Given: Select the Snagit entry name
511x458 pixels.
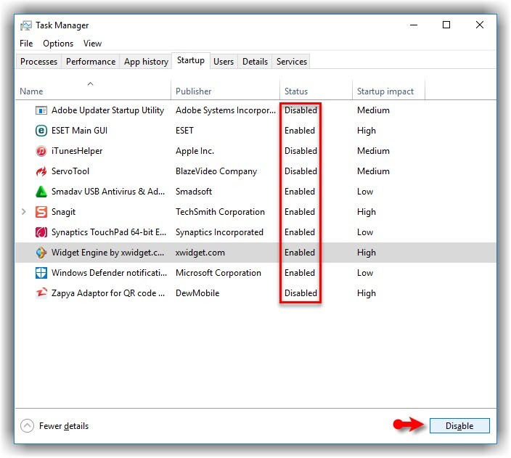Looking at the screenshot, I should tap(63, 212).
